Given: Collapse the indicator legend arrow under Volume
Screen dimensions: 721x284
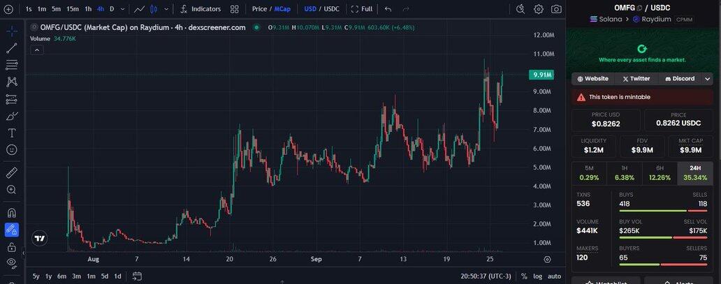Looking at the screenshot, I should (37, 50).
